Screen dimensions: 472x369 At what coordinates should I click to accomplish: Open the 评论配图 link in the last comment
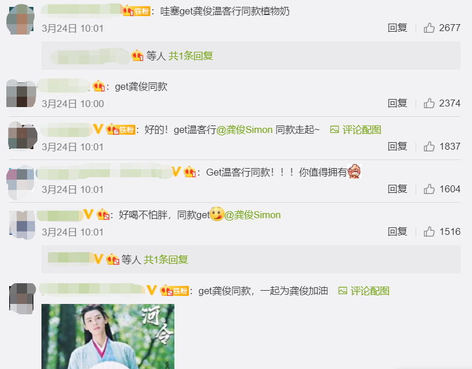[370, 291]
